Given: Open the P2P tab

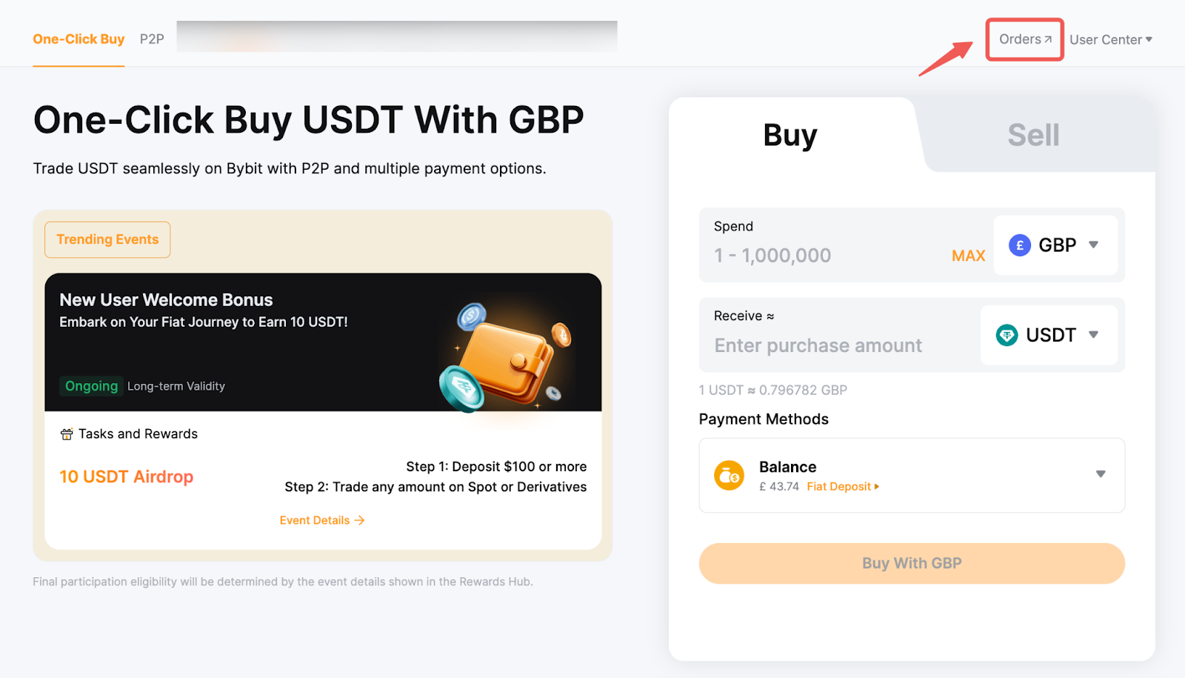Looking at the screenshot, I should (x=152, y=39).
